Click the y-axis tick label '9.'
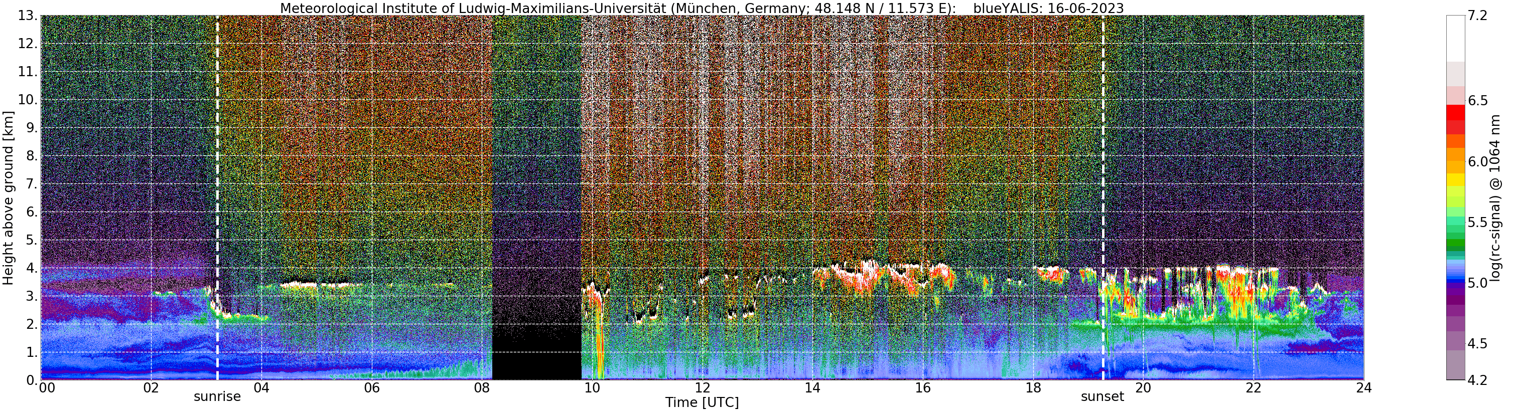The height and width of the screenshot is (413, 1513). coord(31,128)
